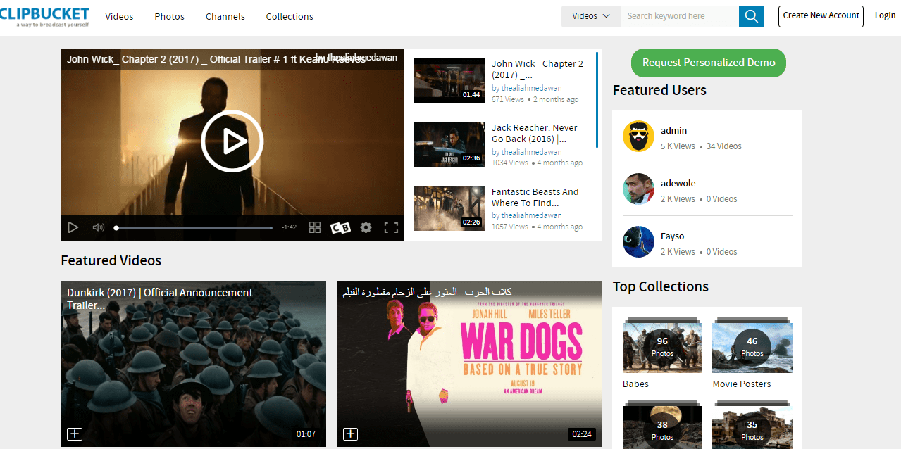The image size is (901, 449).
Task: Click the adewole username link
Action: pyautogui.click(x=678, y=183)
